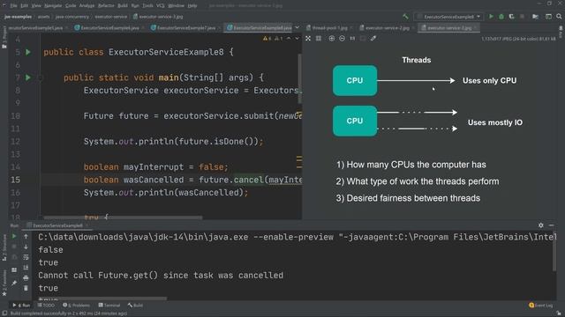
Task: Click the console horizontal scrollbar
Action: (102, 299)
